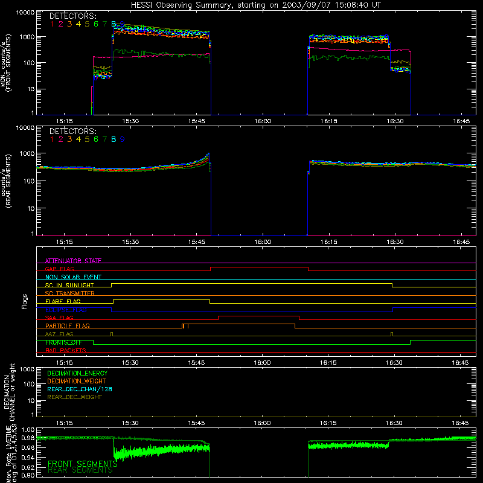Select detector 6 in the front segments legend
483x483 pixels.
96,24
